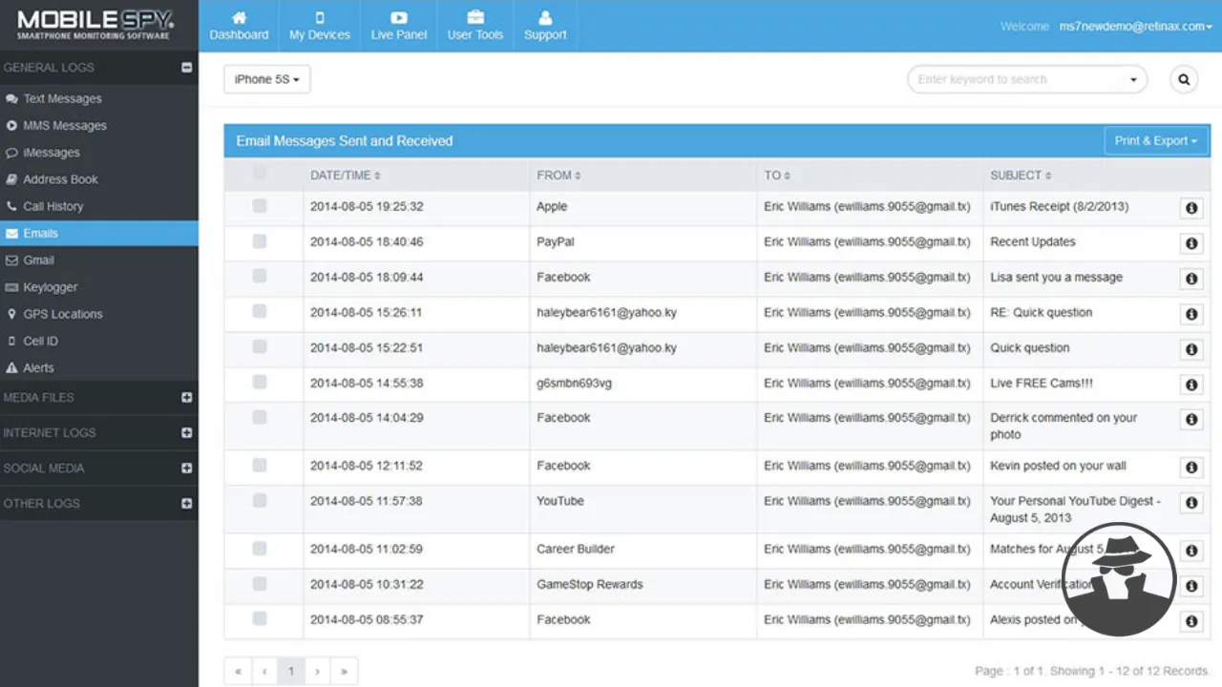Go to iMessages logs
1222x687 pixels.
tap(99, 153)
